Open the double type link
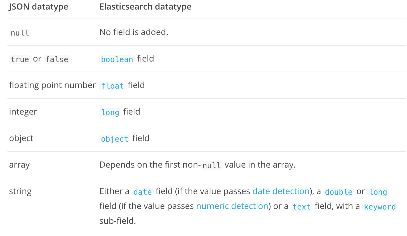This screenshot has height=236, width=407. (339, 192)
